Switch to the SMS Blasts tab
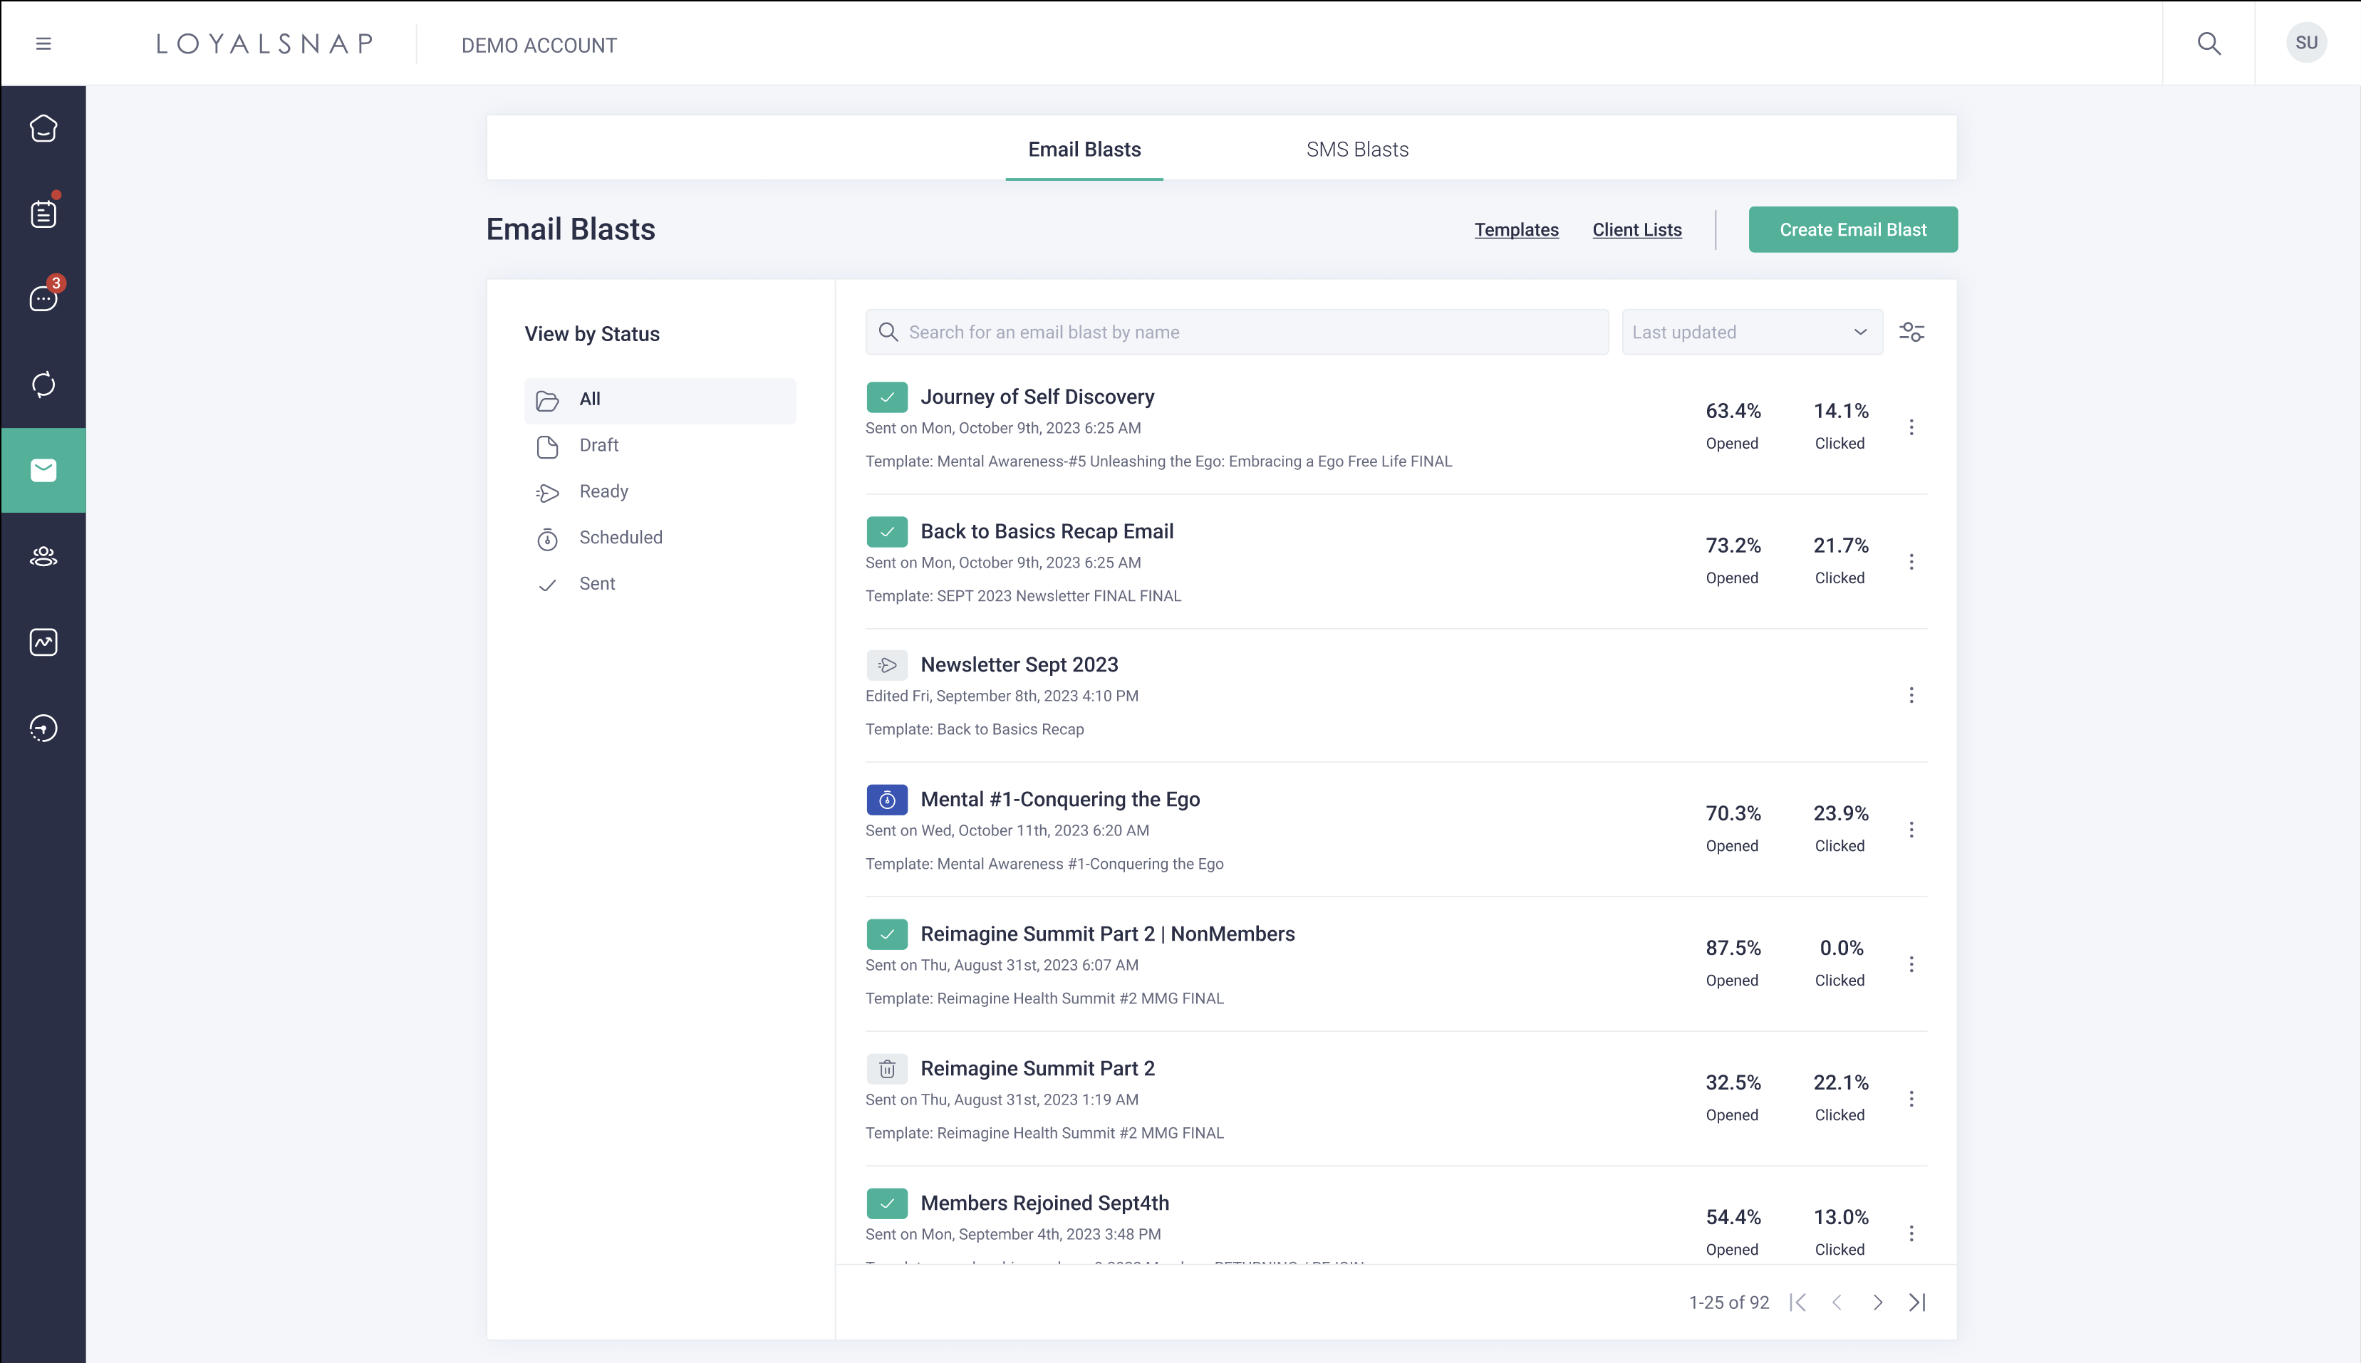 [x=1357, y=150]
